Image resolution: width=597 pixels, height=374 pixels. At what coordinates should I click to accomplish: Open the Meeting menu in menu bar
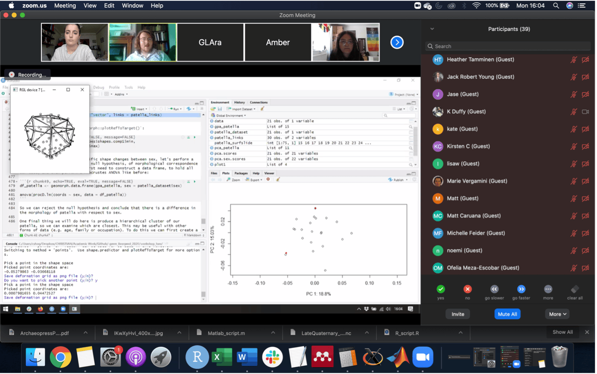[x=65, y=6]
